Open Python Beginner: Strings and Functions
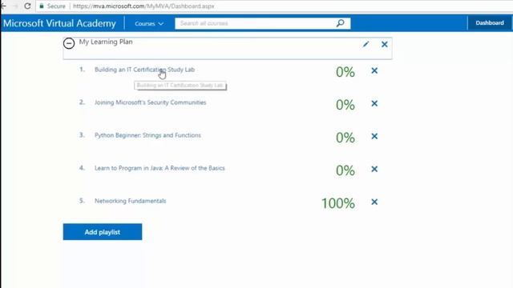513x288 pixels. click(x=147, y=135)
